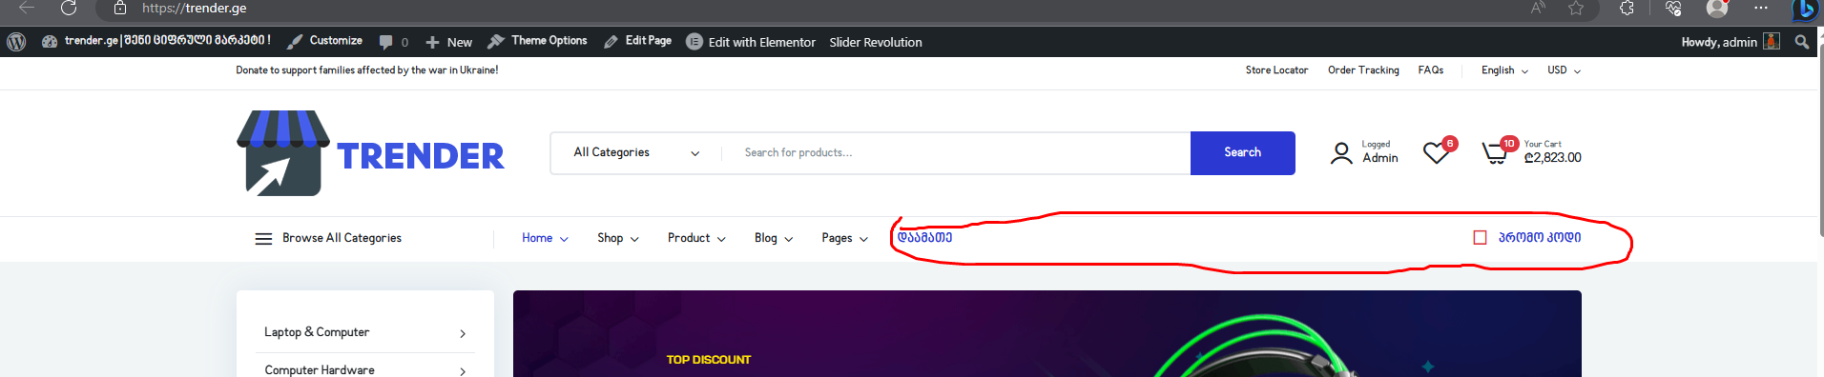Click the admin bar search magnifier
This screenshot has width=1824, height=377.
(1801, 42)
